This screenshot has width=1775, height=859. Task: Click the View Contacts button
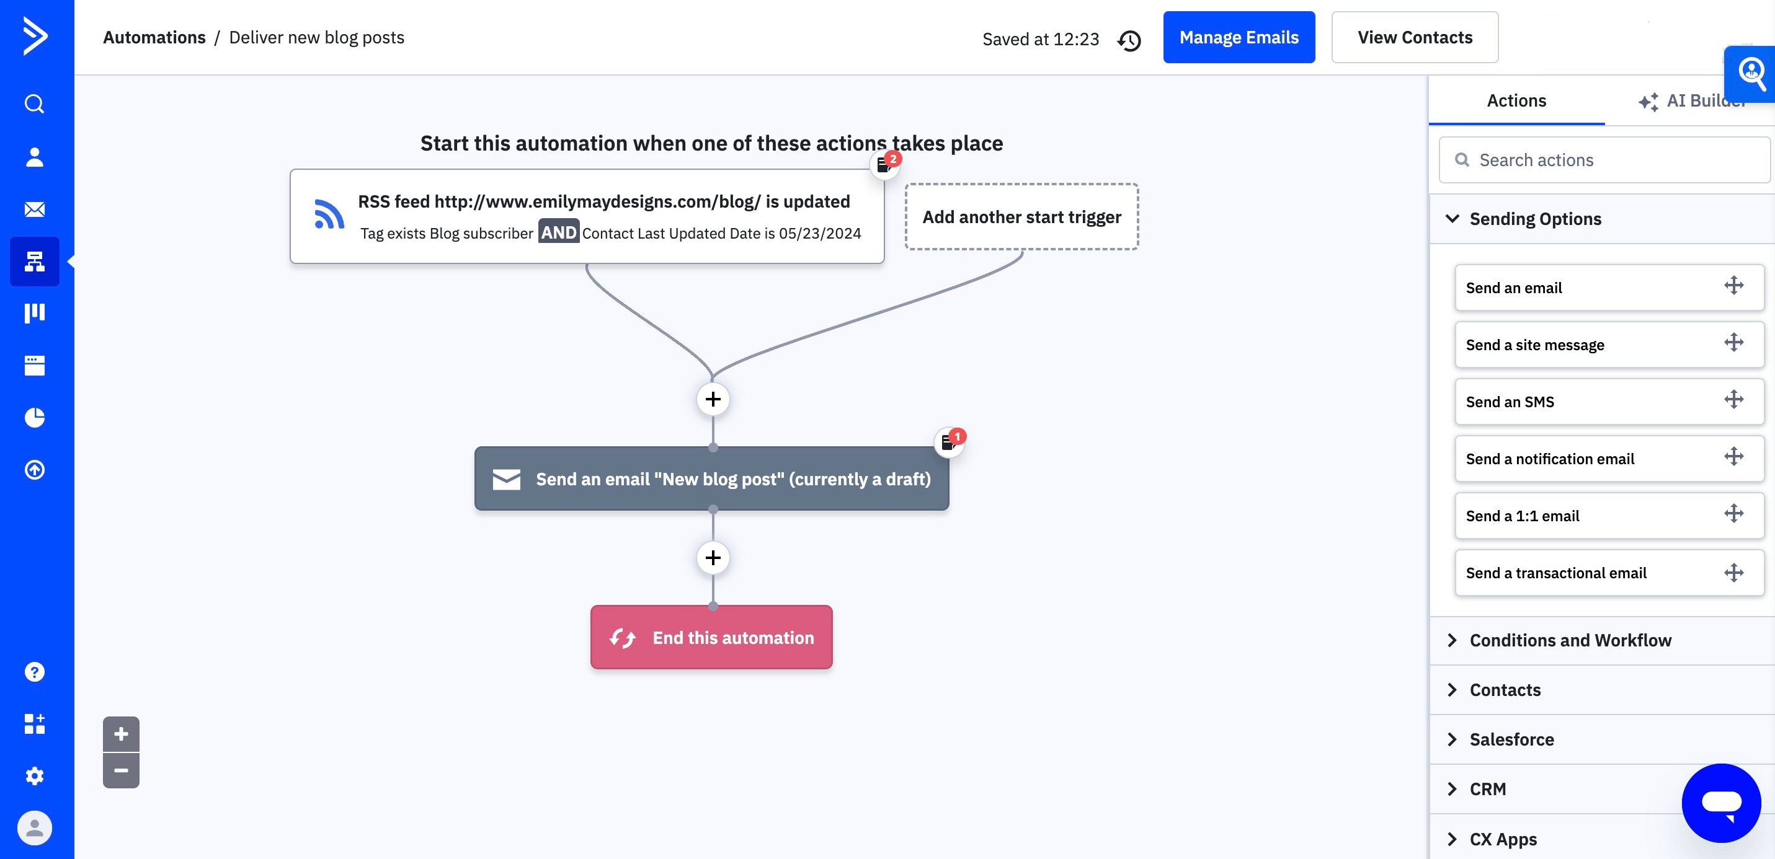coord(1414,37)
